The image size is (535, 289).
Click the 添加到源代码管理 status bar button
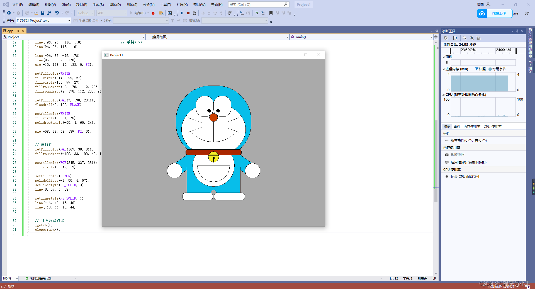tap(501, 286)
